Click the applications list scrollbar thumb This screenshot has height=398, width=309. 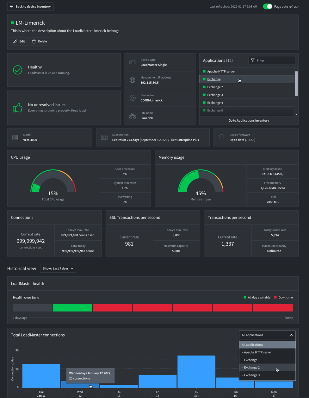click(x=296, y=84)
